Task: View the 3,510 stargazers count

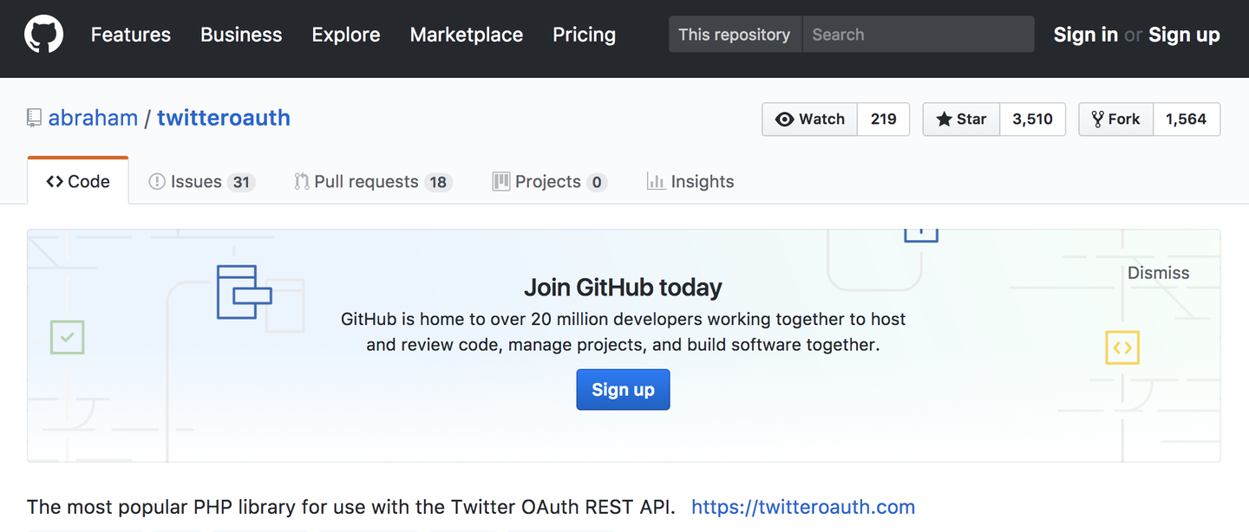Action: (x=1032, y=120)
